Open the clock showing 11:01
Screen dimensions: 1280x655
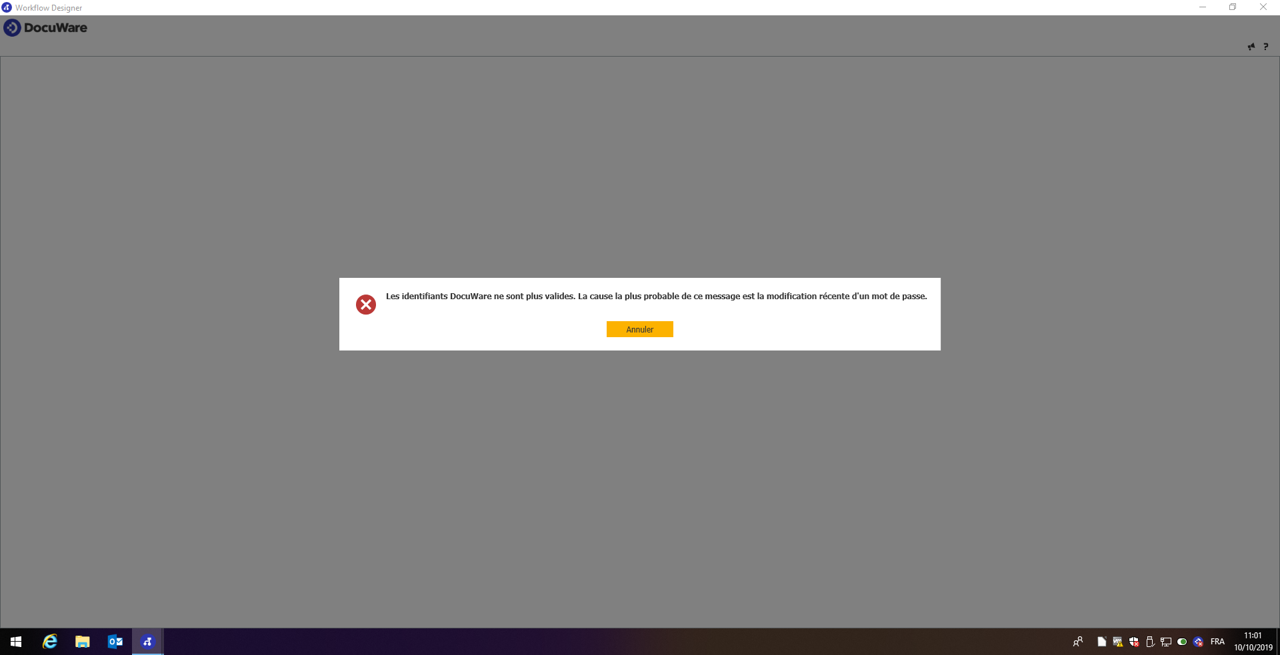(x=1253, y=642)
